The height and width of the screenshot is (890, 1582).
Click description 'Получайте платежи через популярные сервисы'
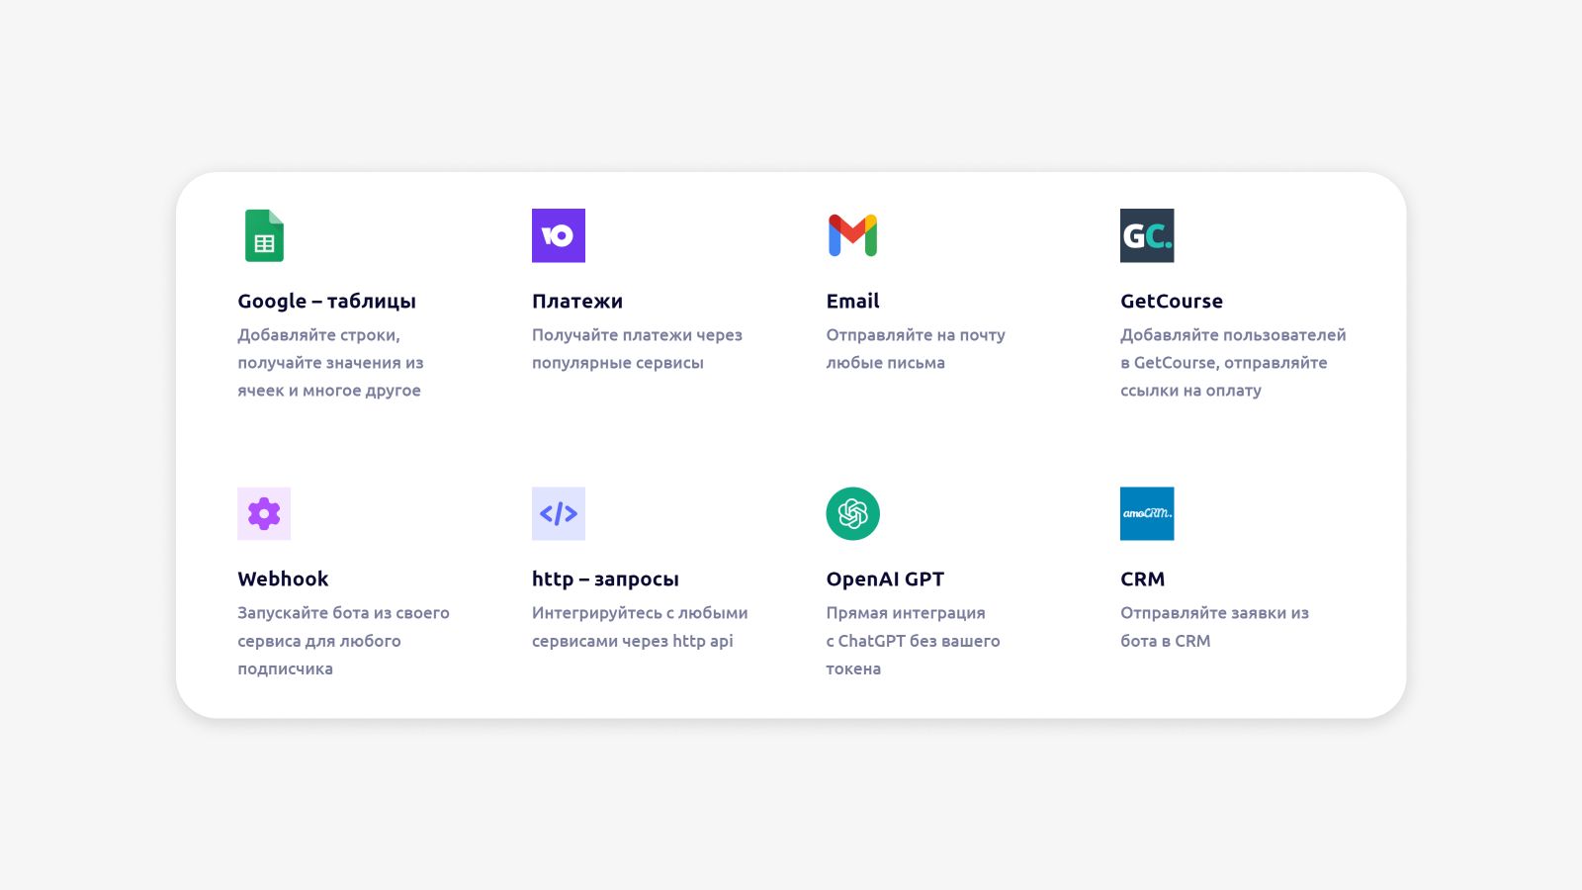[637, 349]
